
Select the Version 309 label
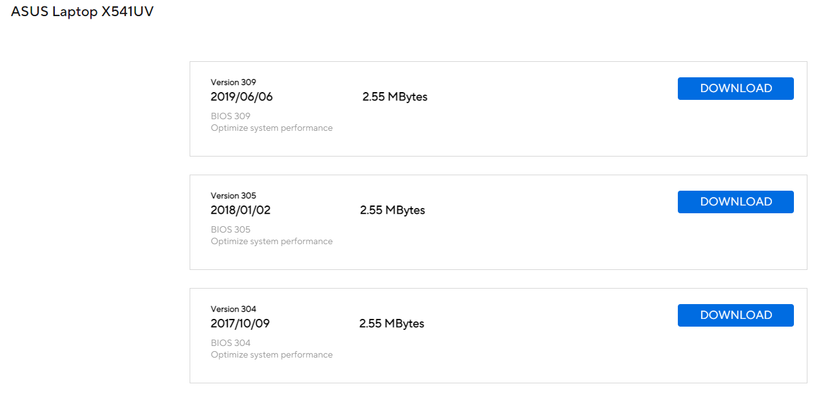point(233,82)
